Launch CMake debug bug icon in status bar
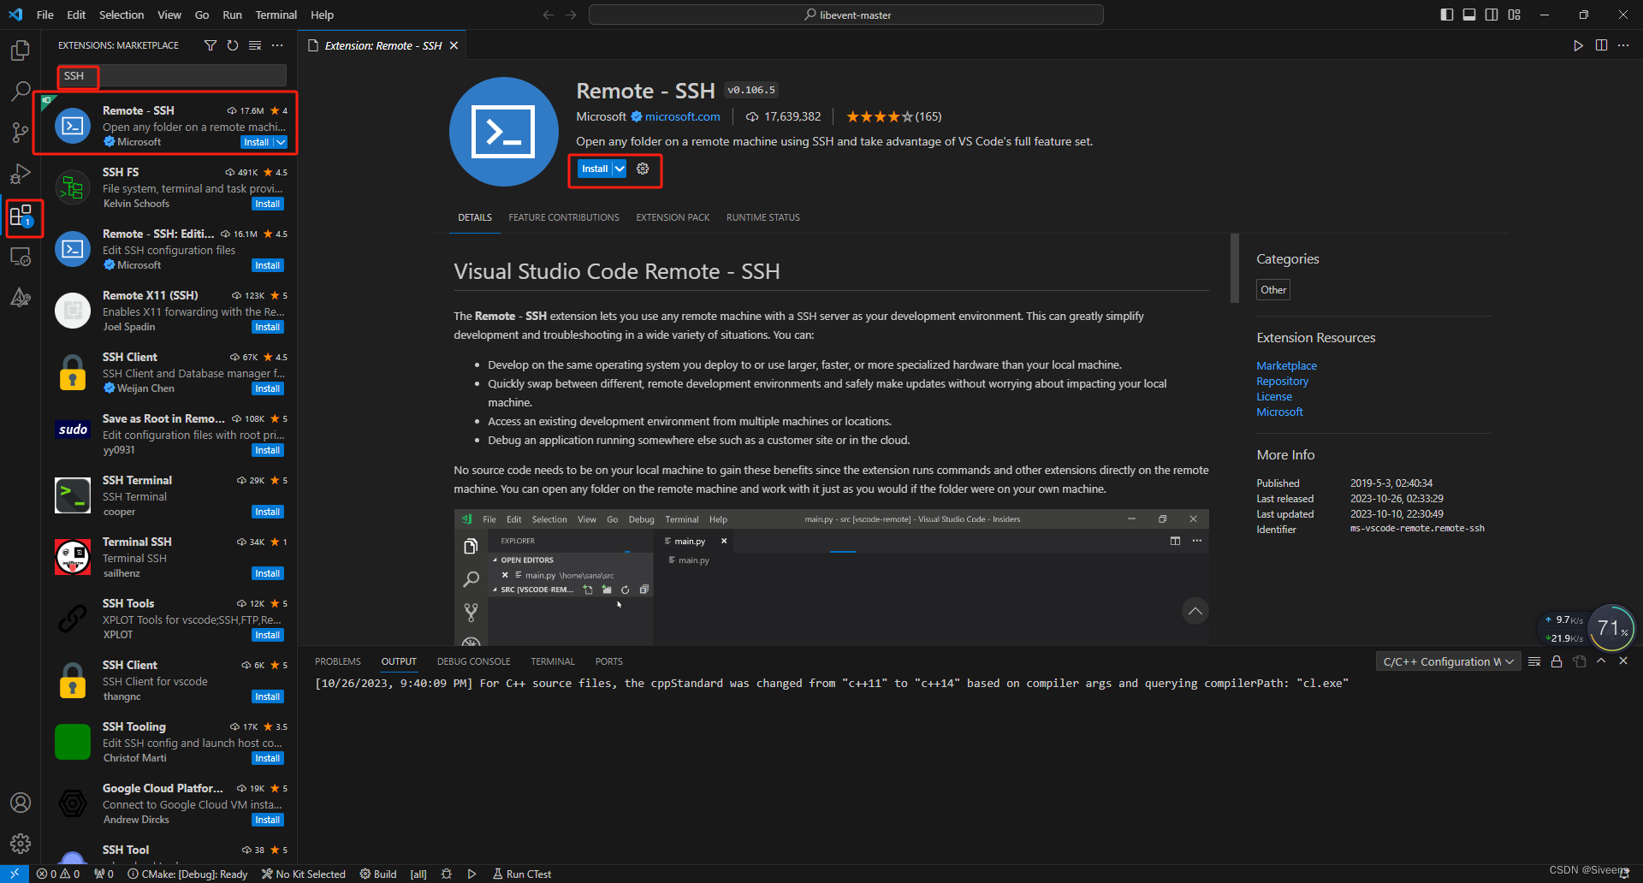Image resolution: width=1643 pixels, height=883 pixels. 447,874
